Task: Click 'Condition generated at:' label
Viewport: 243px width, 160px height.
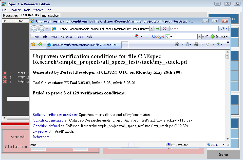Action: click(50, 120)
